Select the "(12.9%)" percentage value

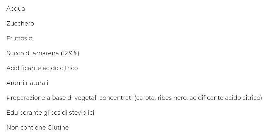[70, 53]
